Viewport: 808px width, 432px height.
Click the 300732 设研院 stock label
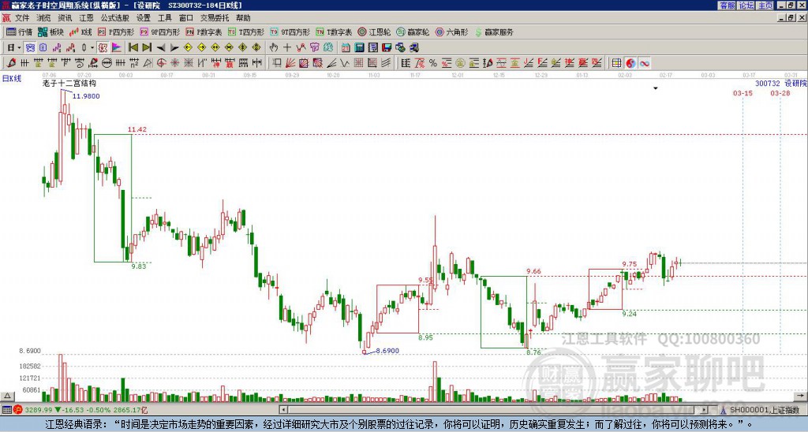[x=781, y=84]
